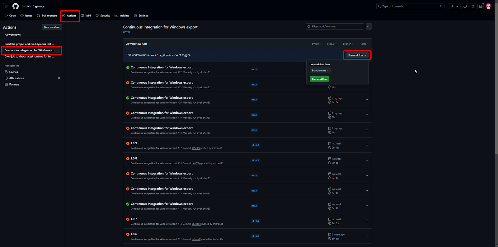Screen dimensions: 498x247
Task: Open commit 919c9f1 link
Action: [x=196, y=148]
